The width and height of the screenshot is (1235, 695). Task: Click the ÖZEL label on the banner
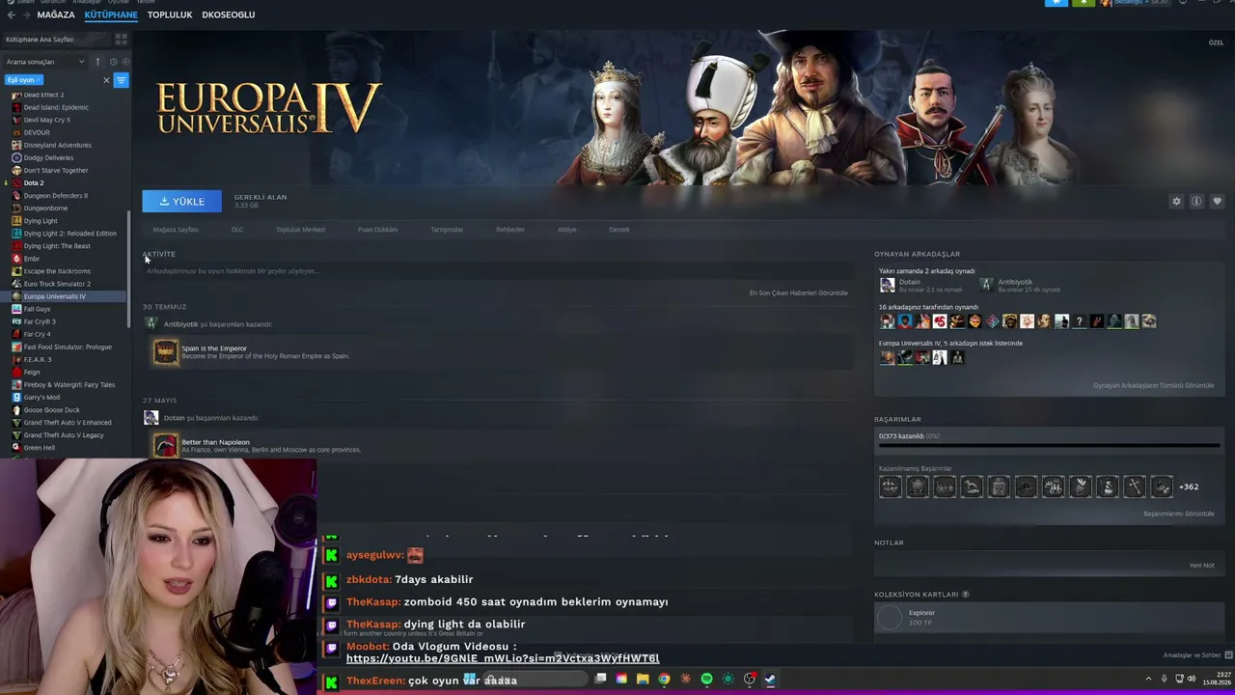point(1216,42)
